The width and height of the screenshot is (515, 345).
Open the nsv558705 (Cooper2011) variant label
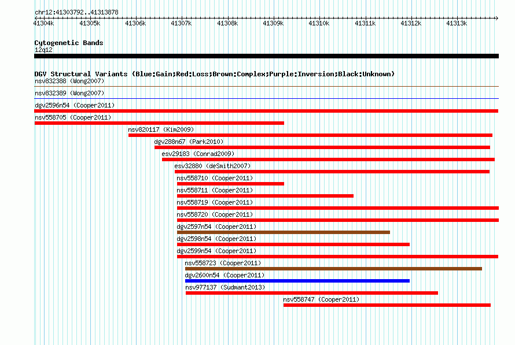[73, 117]
